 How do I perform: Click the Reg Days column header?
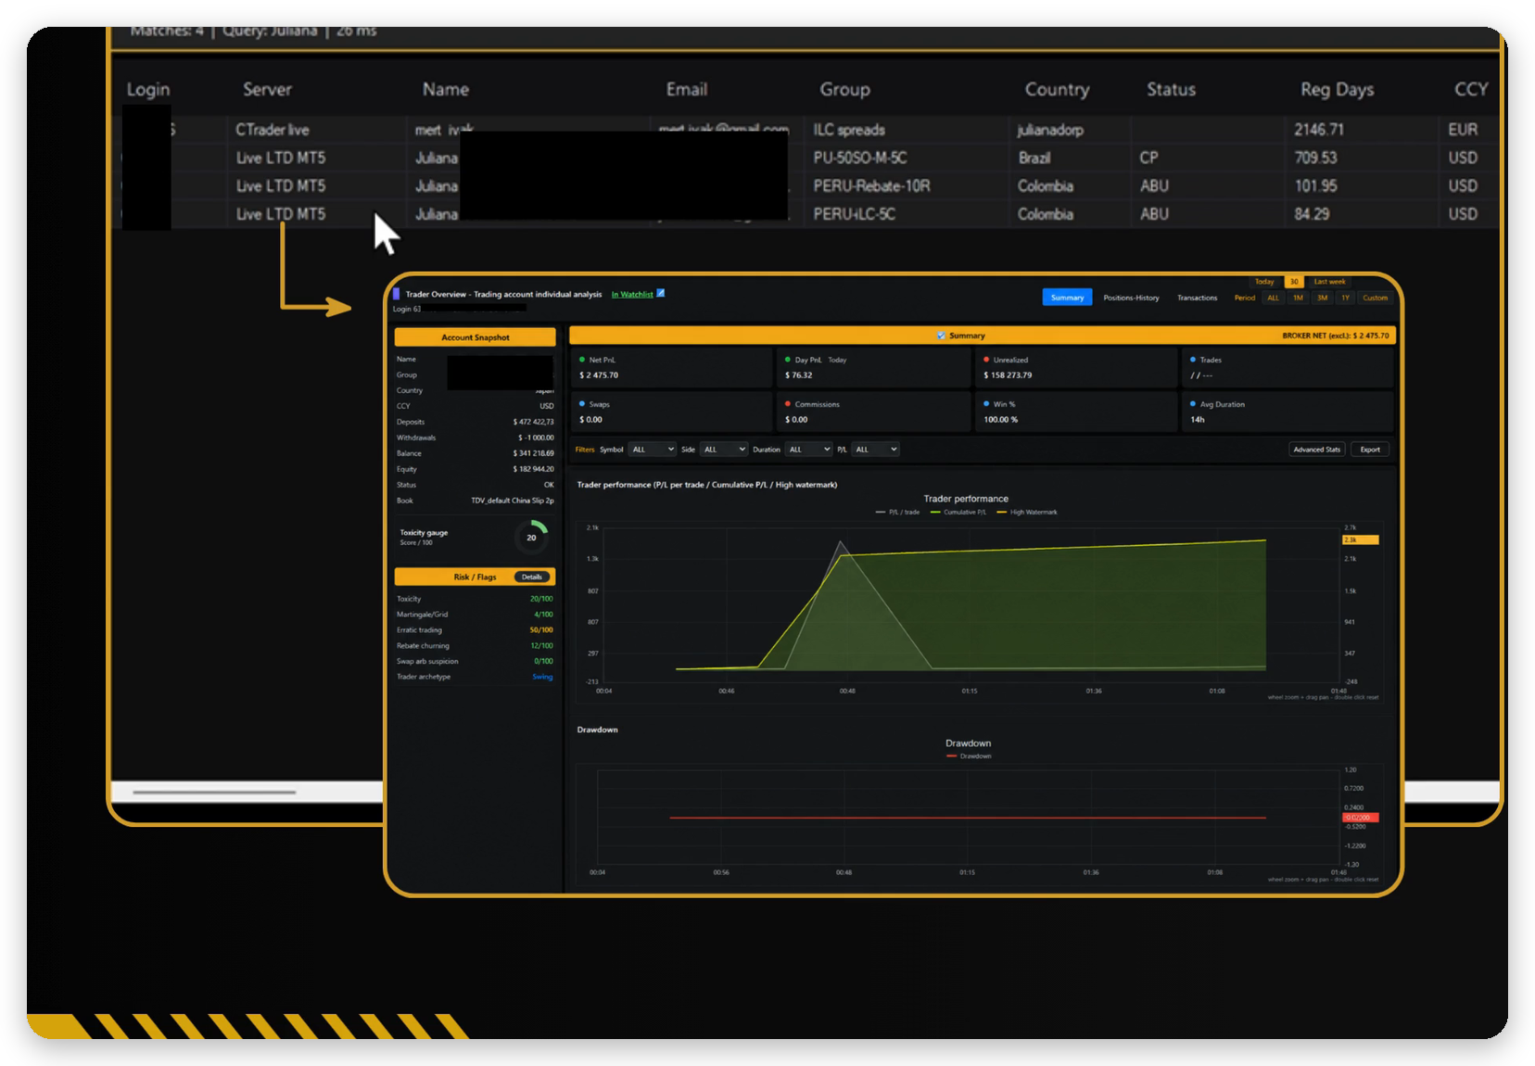pos(1337,89)
